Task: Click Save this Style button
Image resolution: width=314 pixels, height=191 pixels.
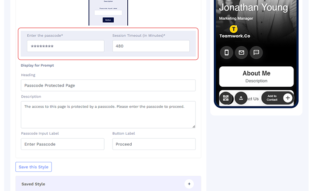Action: point(34,167)
